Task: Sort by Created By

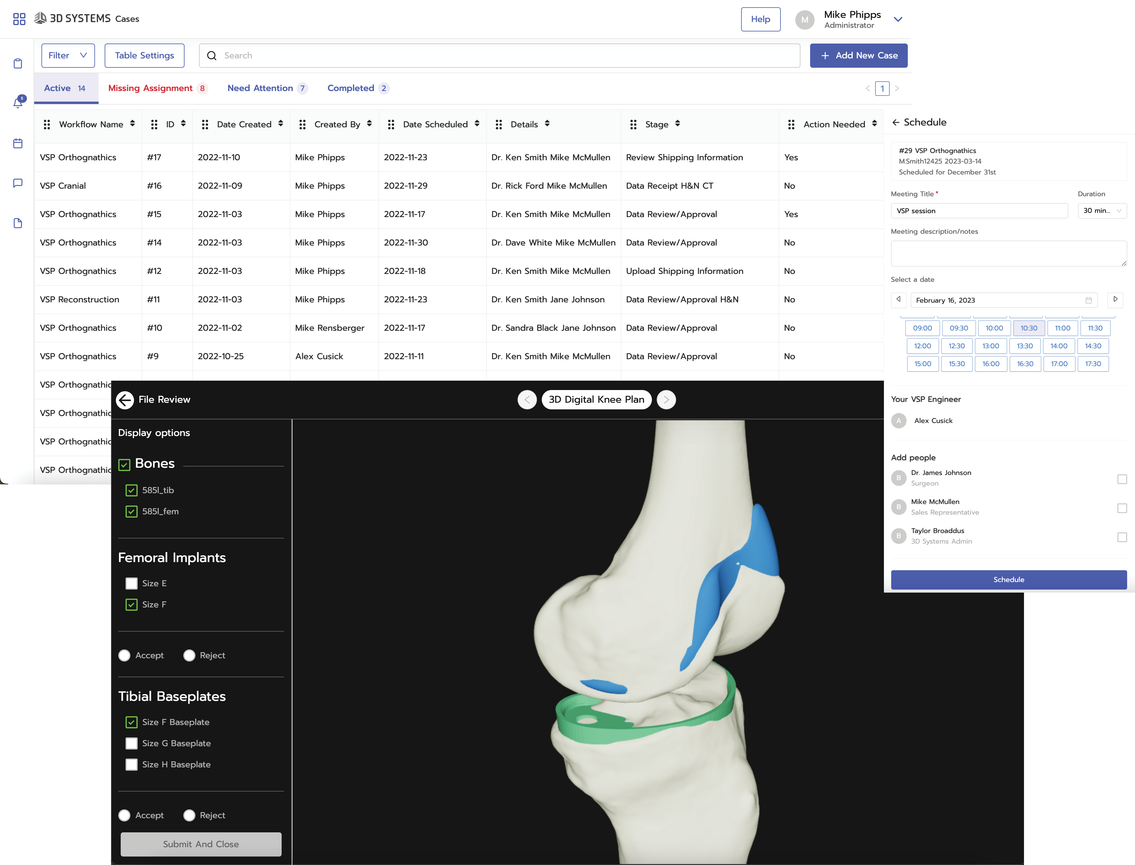Action: coord(369,124)
